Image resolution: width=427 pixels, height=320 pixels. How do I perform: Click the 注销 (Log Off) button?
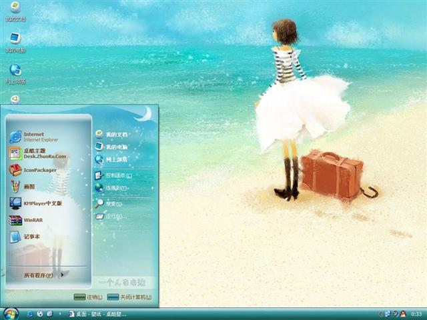pyautogui.click(x=88, y=297)
